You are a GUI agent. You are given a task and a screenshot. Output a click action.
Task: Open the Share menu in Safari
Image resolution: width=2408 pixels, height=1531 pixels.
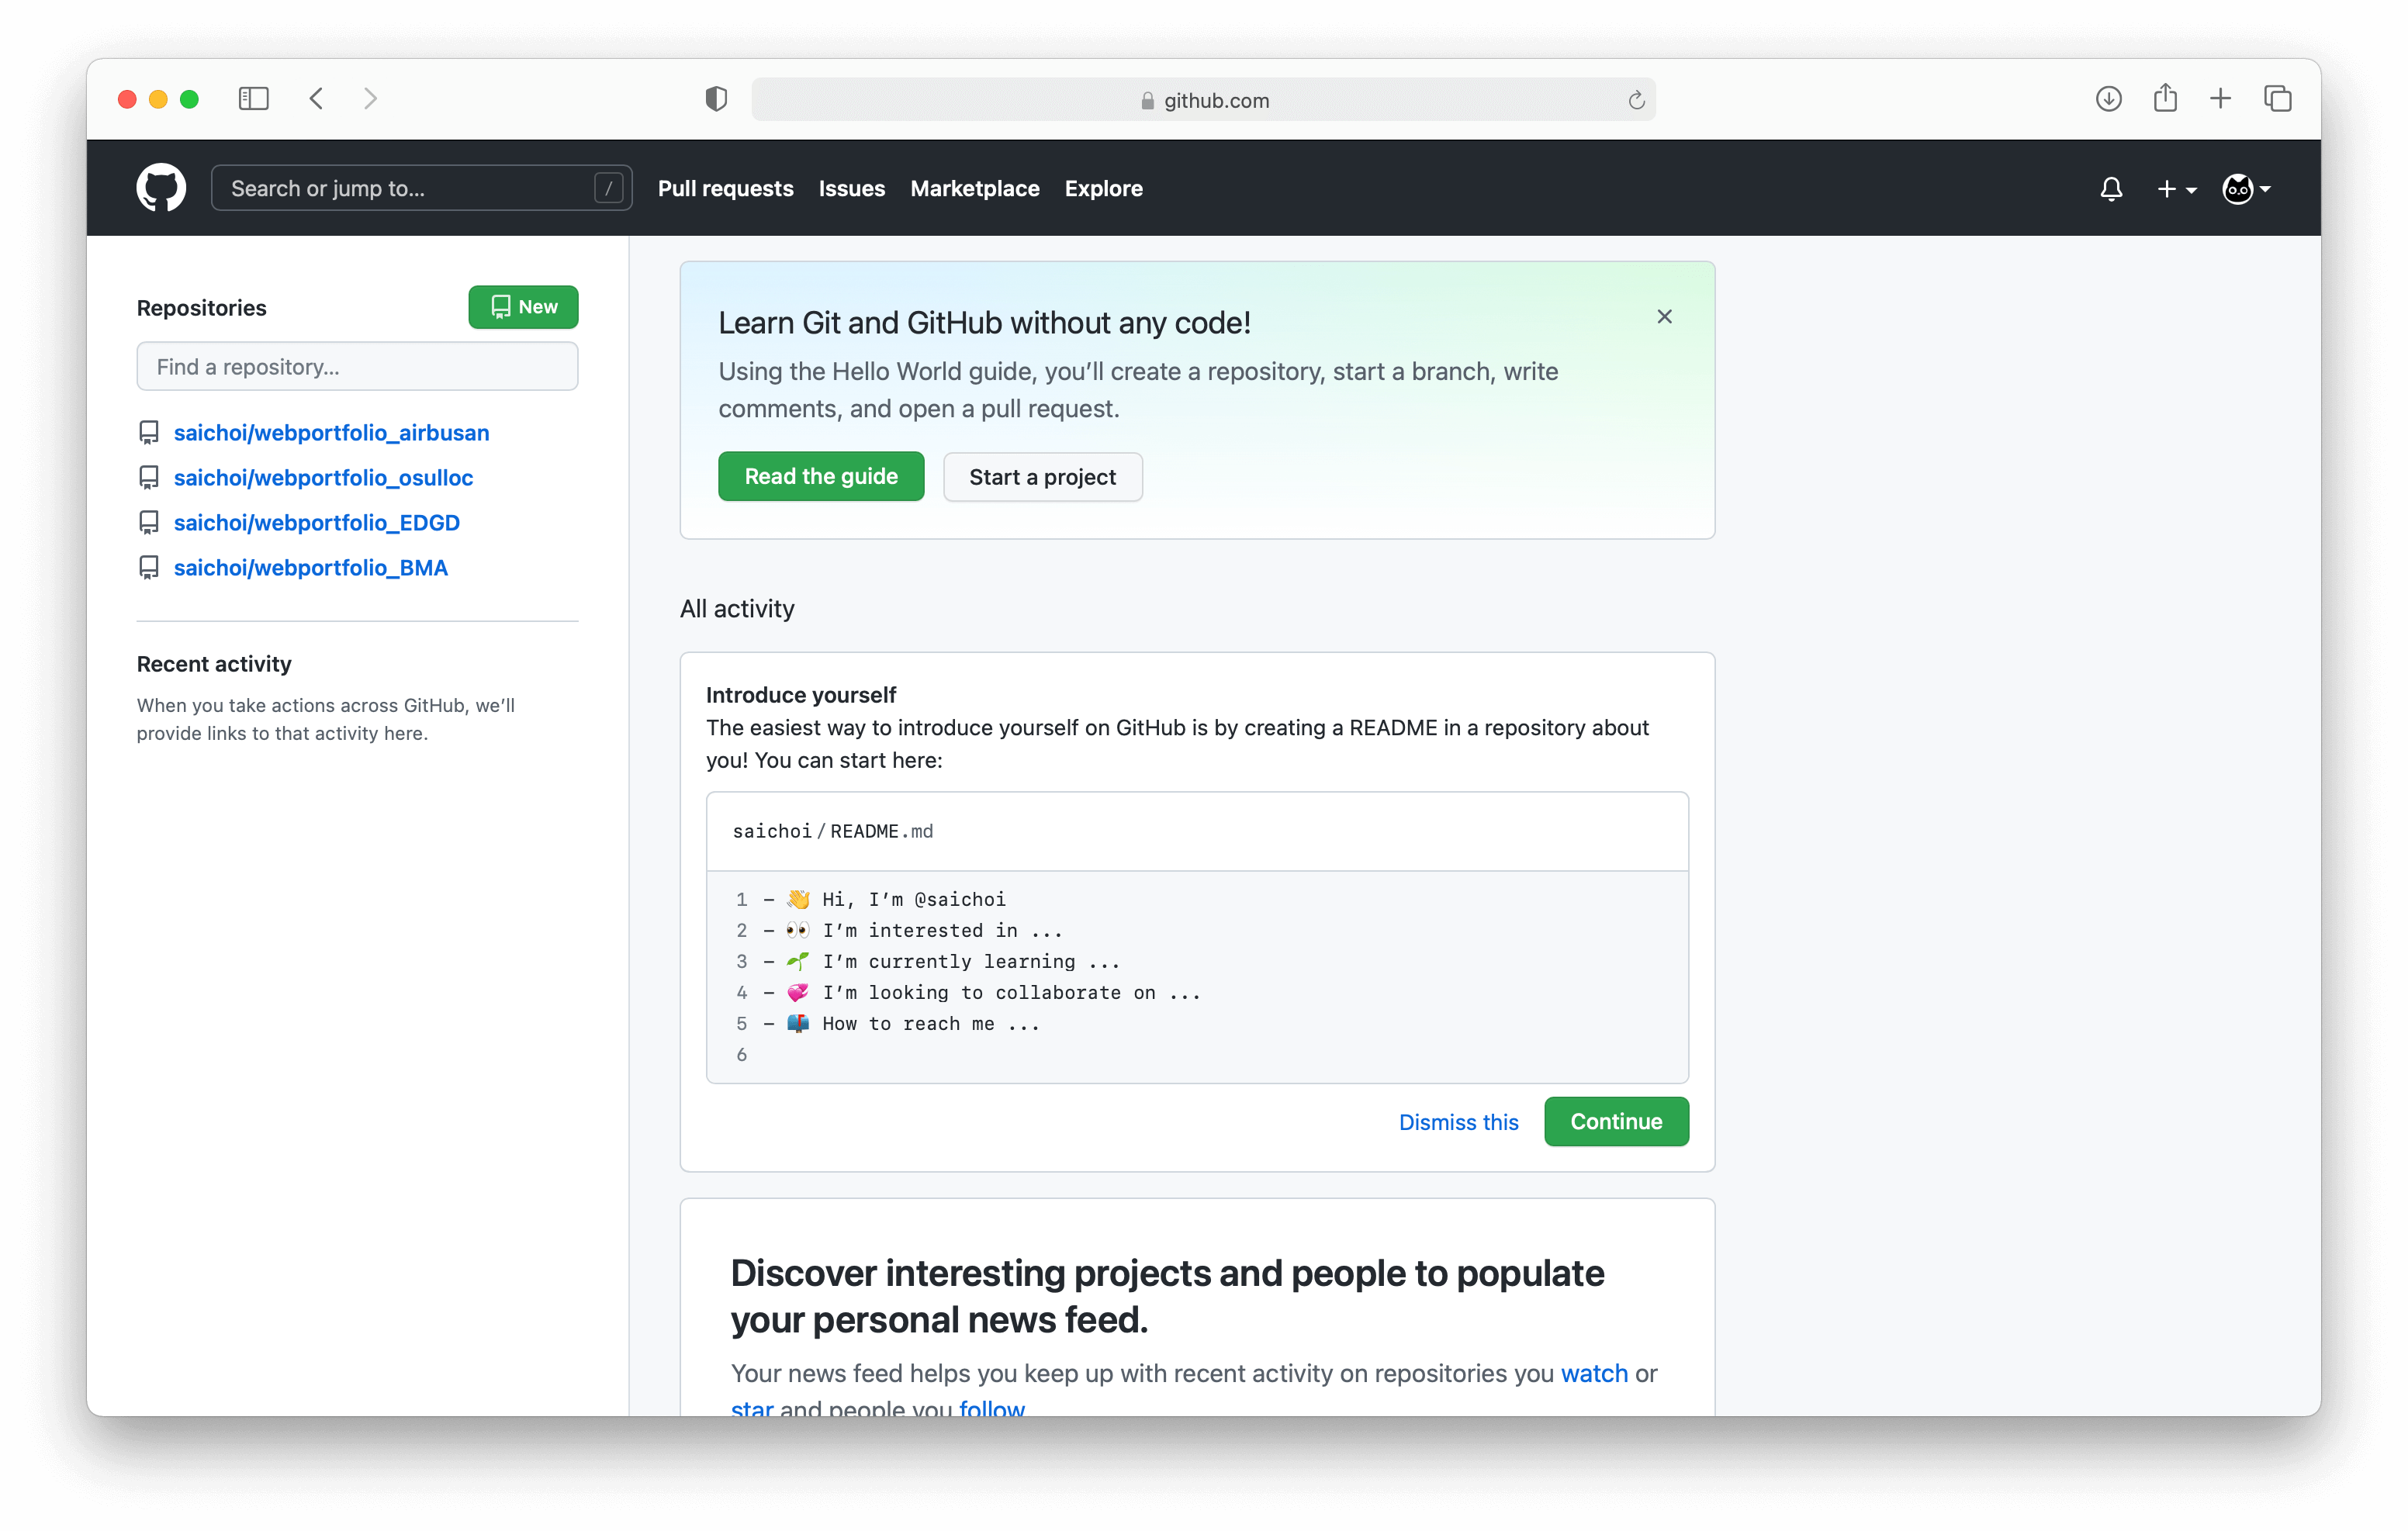(2165, 99)
